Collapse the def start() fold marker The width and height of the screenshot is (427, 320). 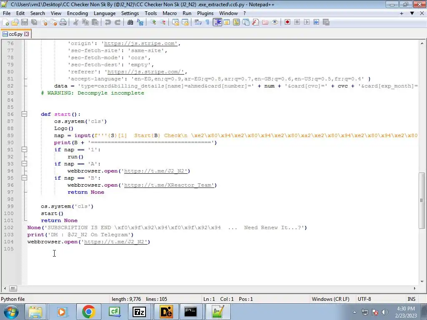pos(24,114)
